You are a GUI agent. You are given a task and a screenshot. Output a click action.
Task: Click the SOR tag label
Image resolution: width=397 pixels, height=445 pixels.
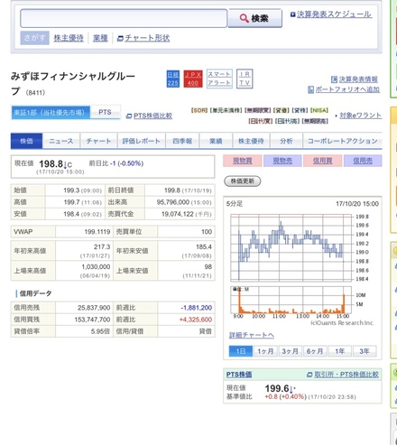coord(199,110)
